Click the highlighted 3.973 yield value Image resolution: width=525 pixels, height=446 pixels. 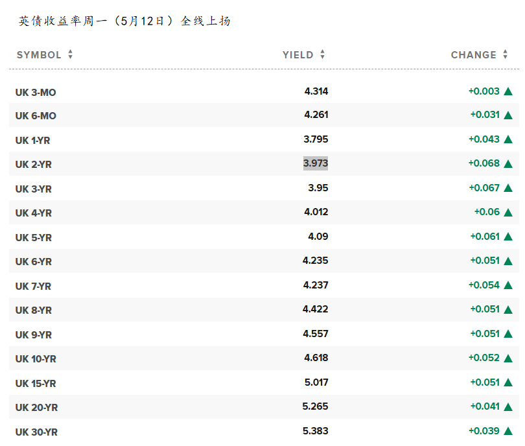pos(316,163)
